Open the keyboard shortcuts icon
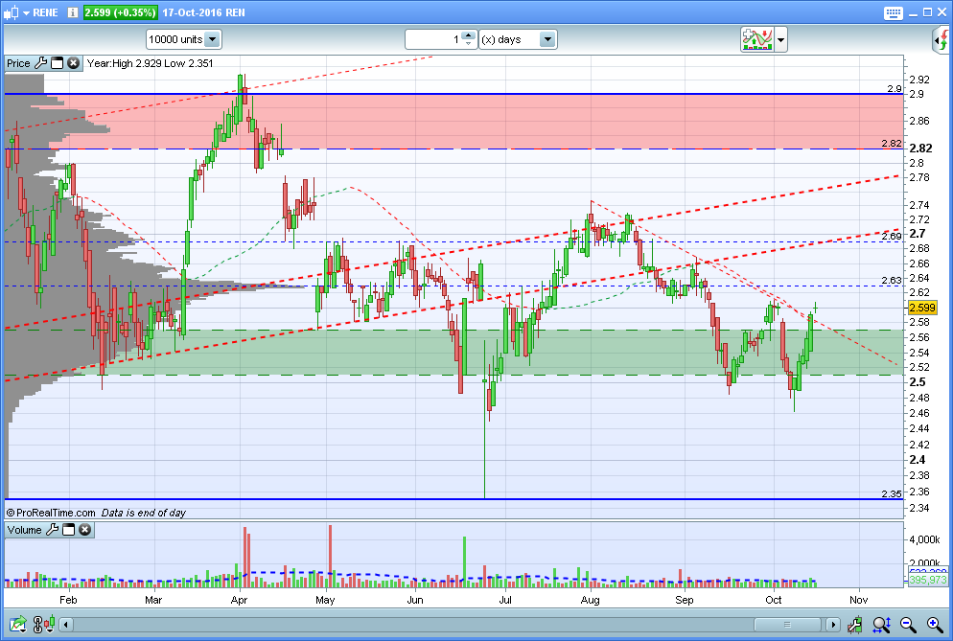The image size is (953, 641). click(893, 11)
